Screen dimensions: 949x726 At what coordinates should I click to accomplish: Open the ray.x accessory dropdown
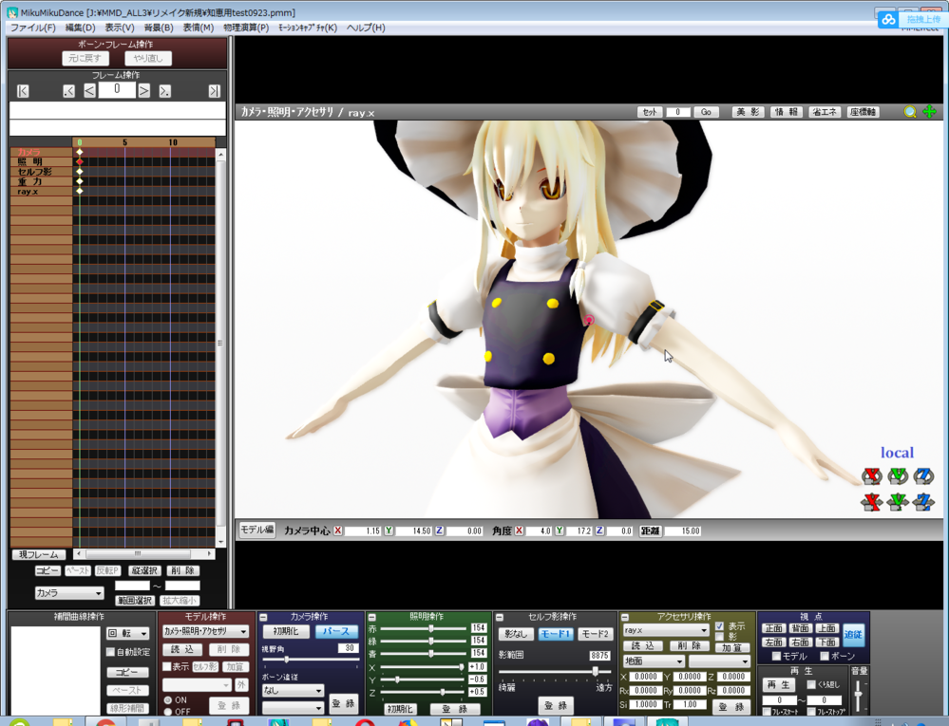coord(665,630)
